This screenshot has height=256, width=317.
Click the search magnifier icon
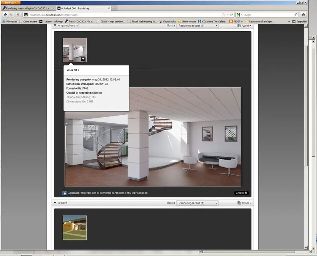pos(296,15)
